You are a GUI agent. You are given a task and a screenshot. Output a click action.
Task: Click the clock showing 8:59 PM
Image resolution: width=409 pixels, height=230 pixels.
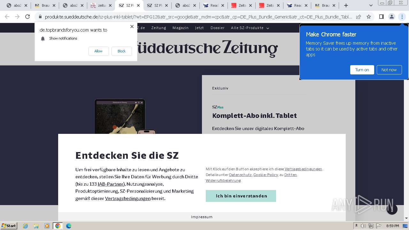pos(392,226)
